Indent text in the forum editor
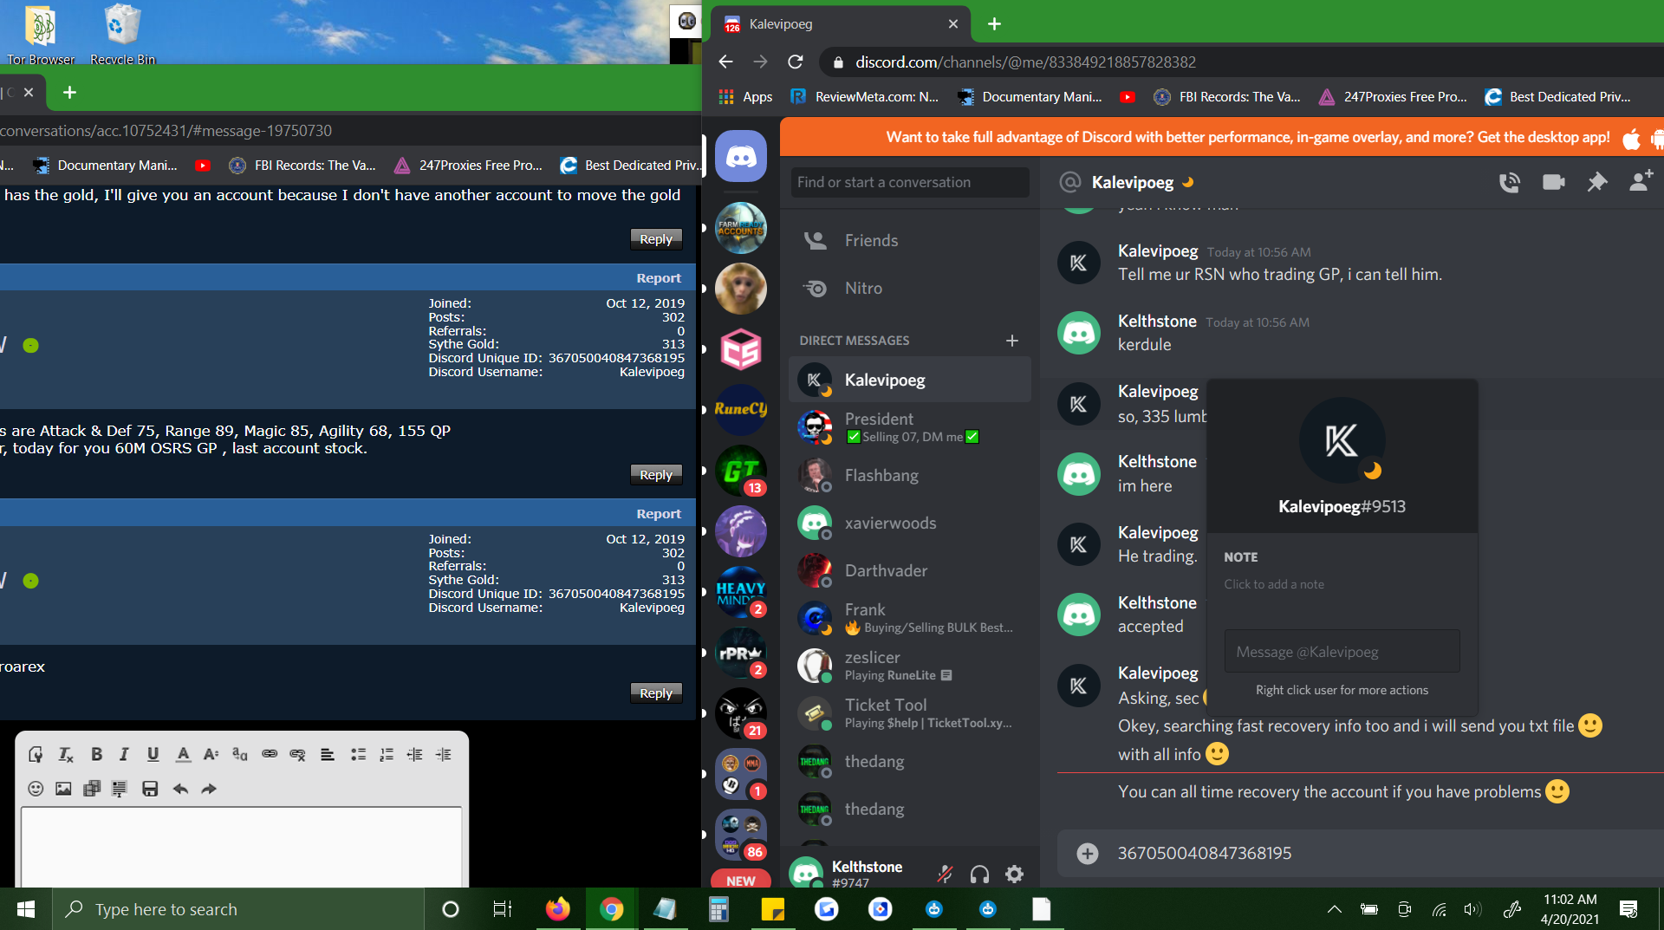 tap(444, 755)
